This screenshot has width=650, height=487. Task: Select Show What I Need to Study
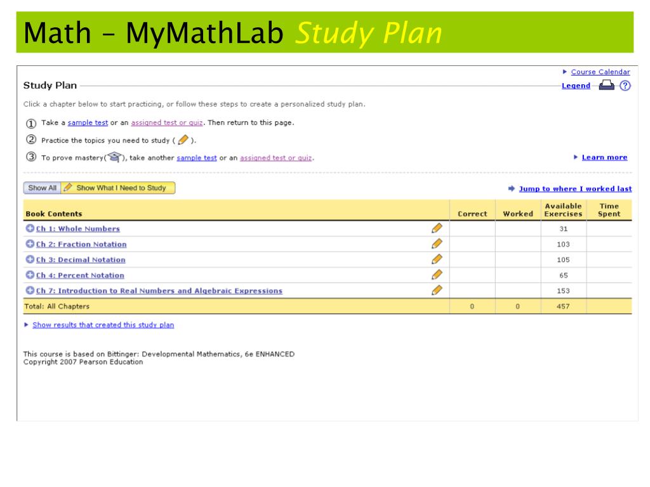pyautogui.click(x=118, y=188)
